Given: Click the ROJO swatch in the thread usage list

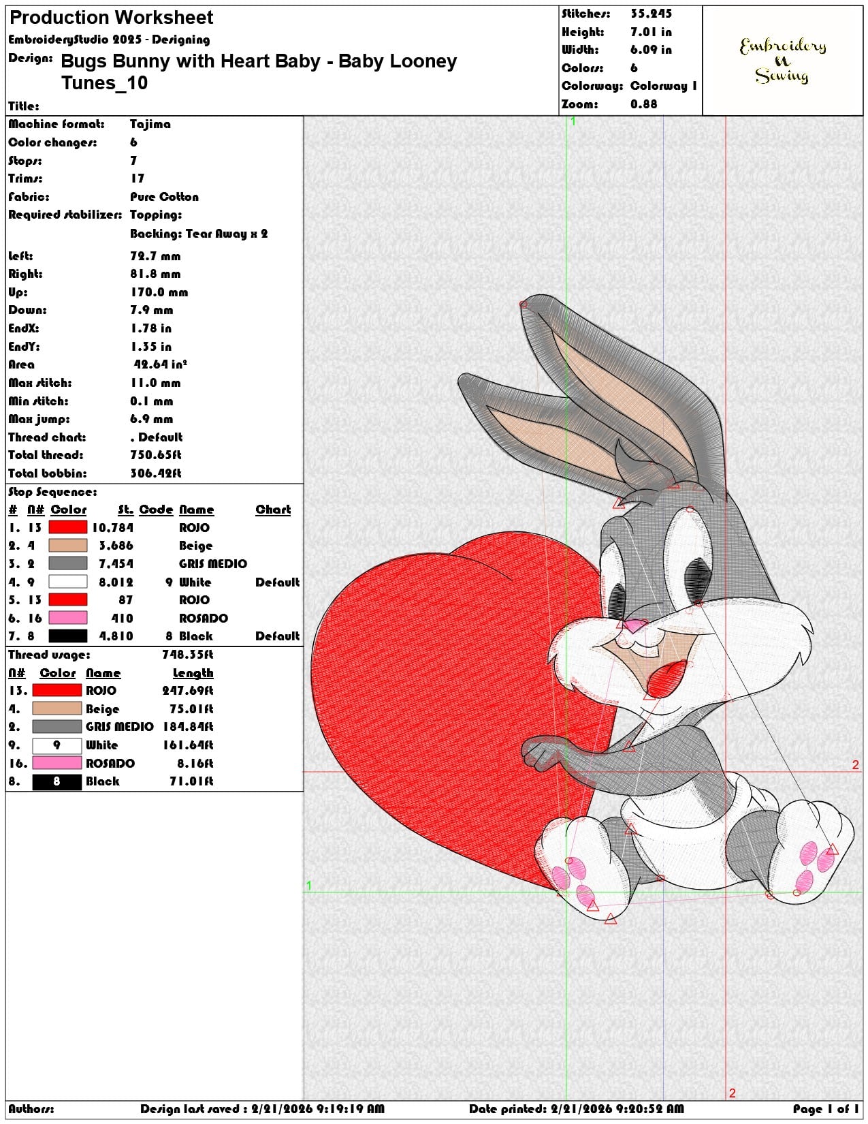Looking at the screenshot, I should tap(57, 690).
